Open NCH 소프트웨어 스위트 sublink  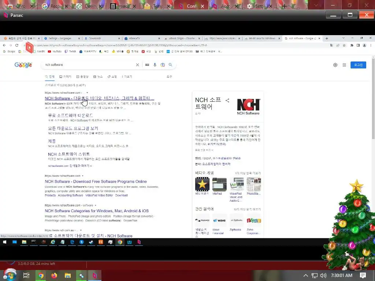(69, 154)
